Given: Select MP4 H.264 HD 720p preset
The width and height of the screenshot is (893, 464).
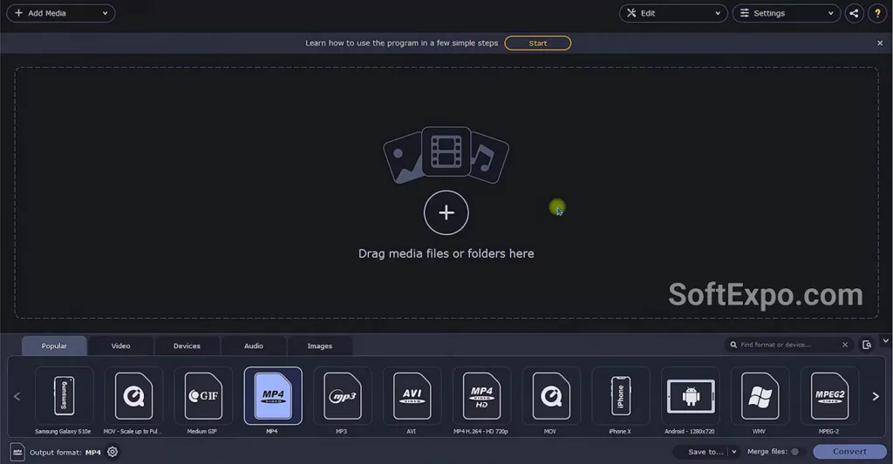Looking at the screenshot, I should (x=481, y=396).
